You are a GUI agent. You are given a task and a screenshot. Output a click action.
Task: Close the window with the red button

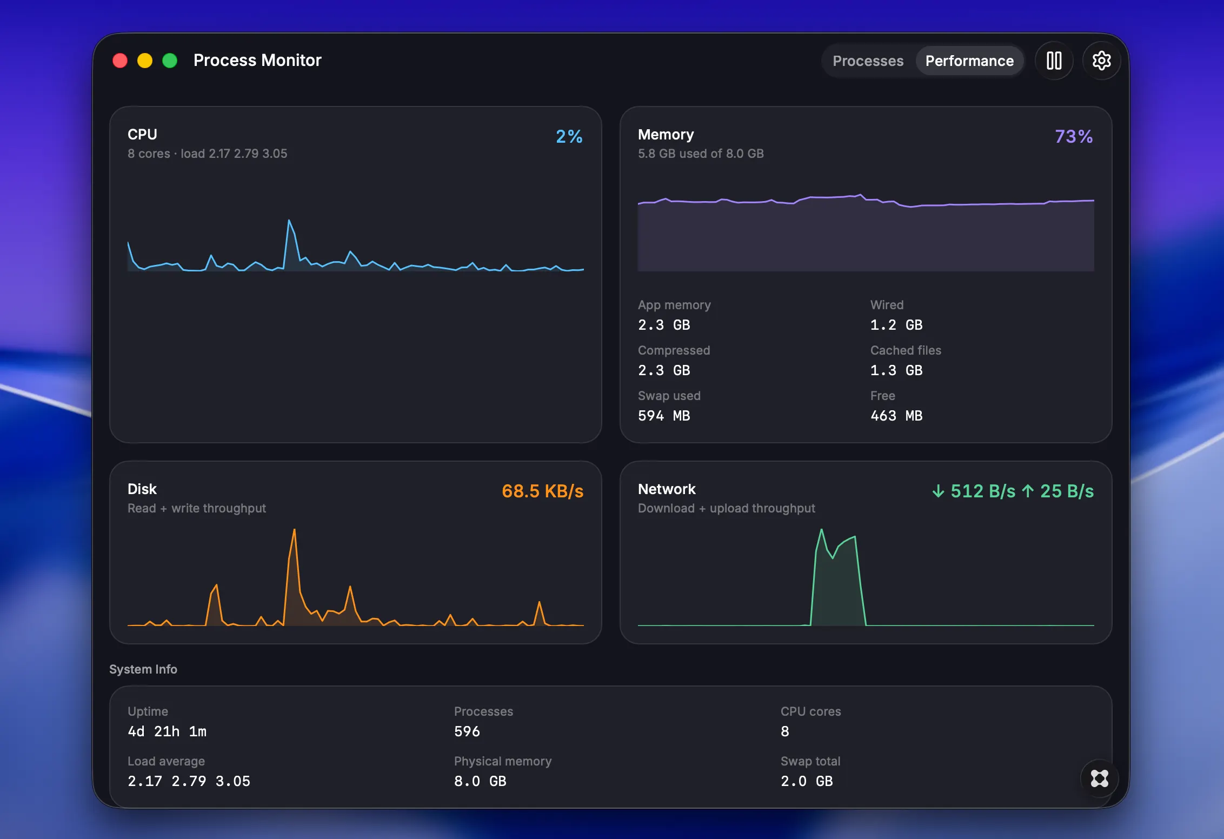click(120, 61)
